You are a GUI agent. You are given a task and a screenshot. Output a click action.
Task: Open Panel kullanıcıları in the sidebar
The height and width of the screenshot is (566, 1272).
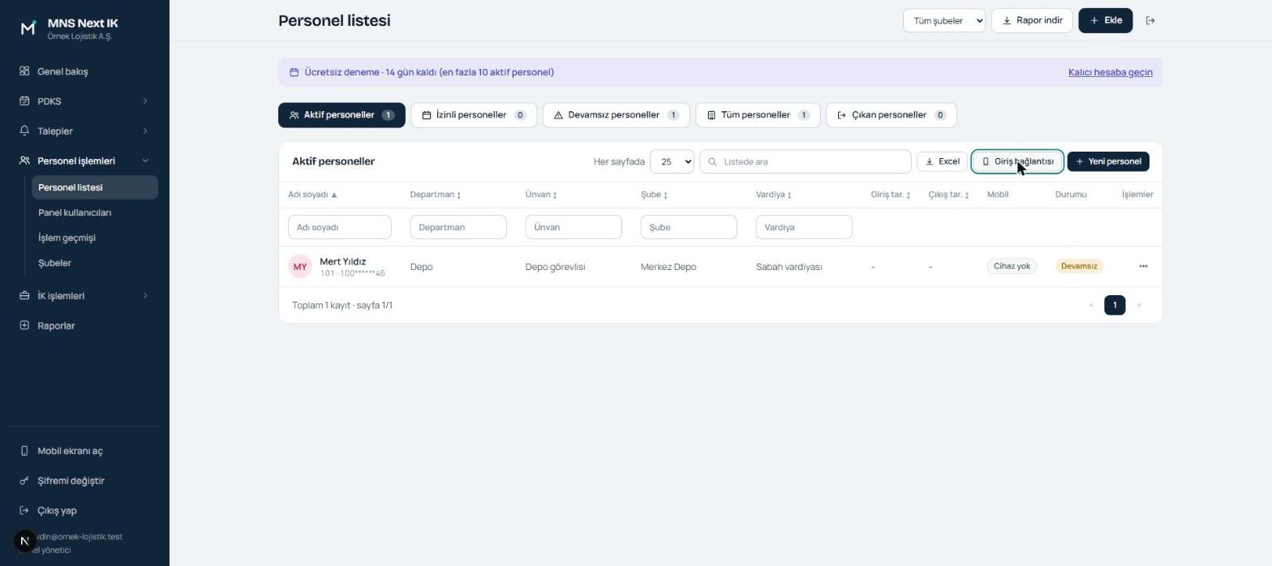pos(95,212)
